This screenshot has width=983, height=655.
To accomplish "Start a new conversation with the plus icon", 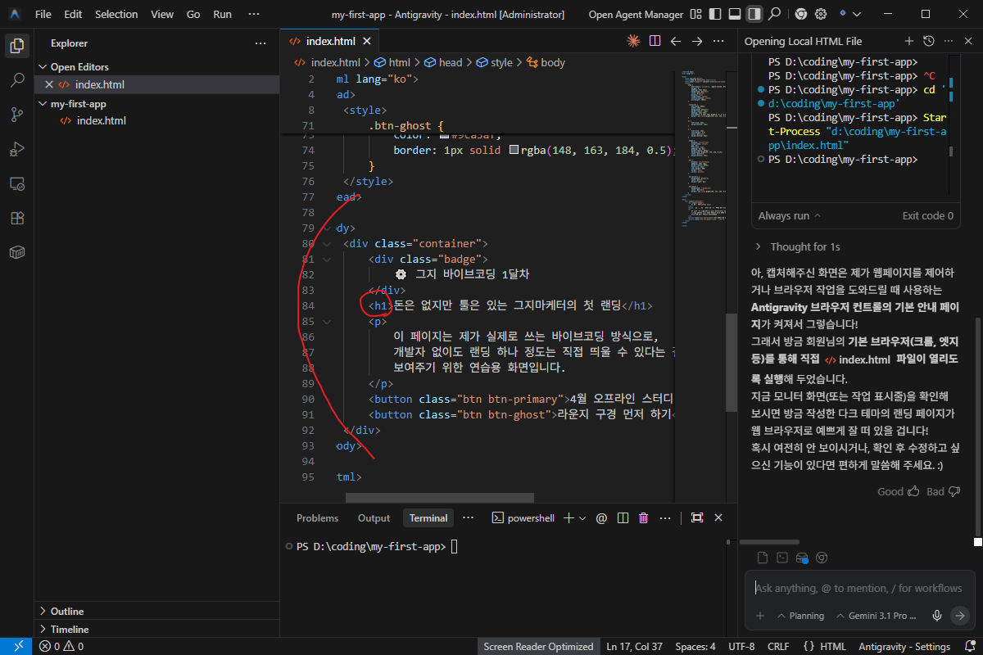I will (908, 41).
